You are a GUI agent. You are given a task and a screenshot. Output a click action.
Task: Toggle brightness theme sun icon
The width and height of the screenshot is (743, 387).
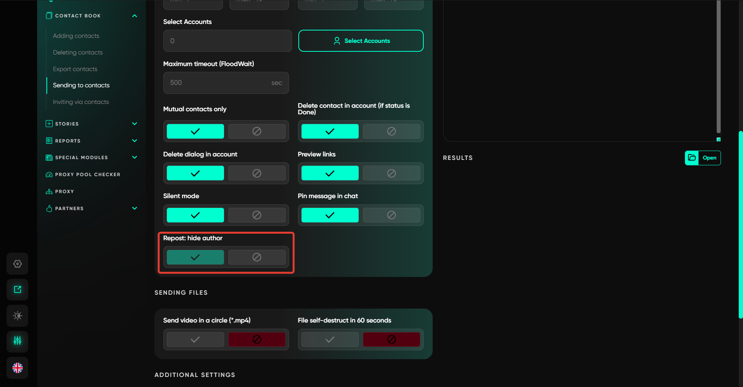(17, 316)
